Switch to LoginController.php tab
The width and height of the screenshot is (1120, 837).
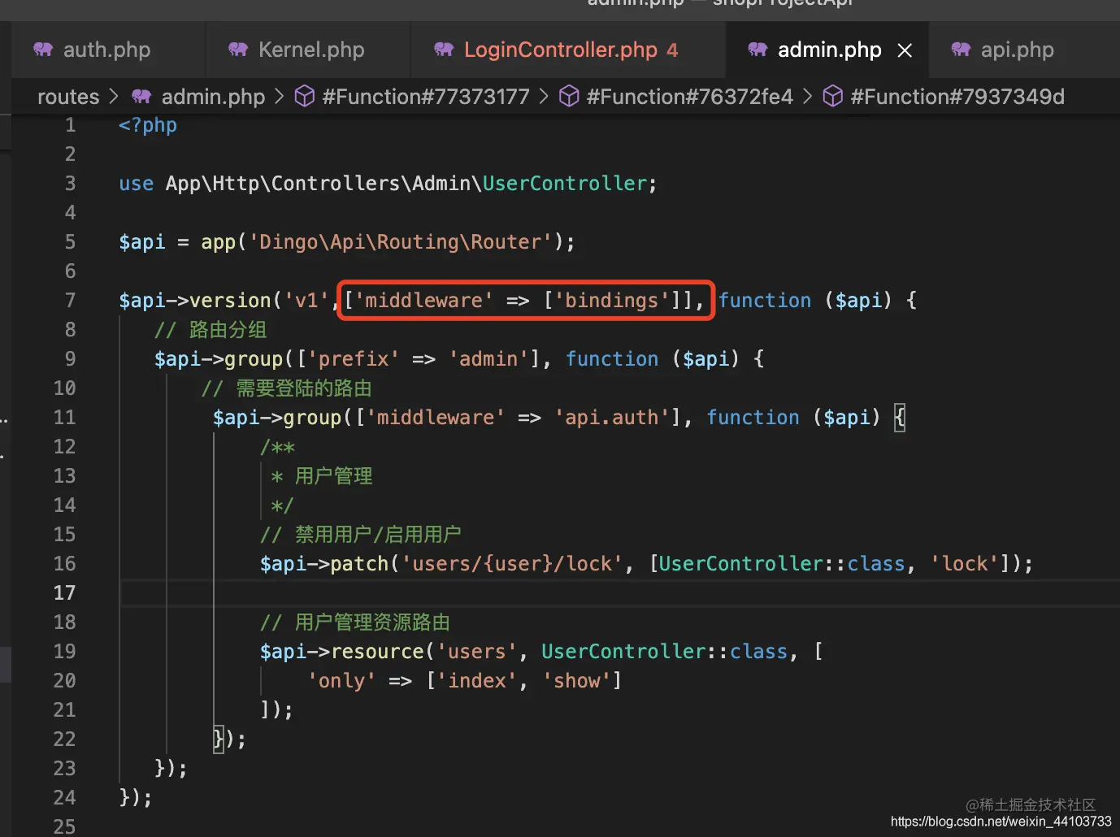pos(560,50)
